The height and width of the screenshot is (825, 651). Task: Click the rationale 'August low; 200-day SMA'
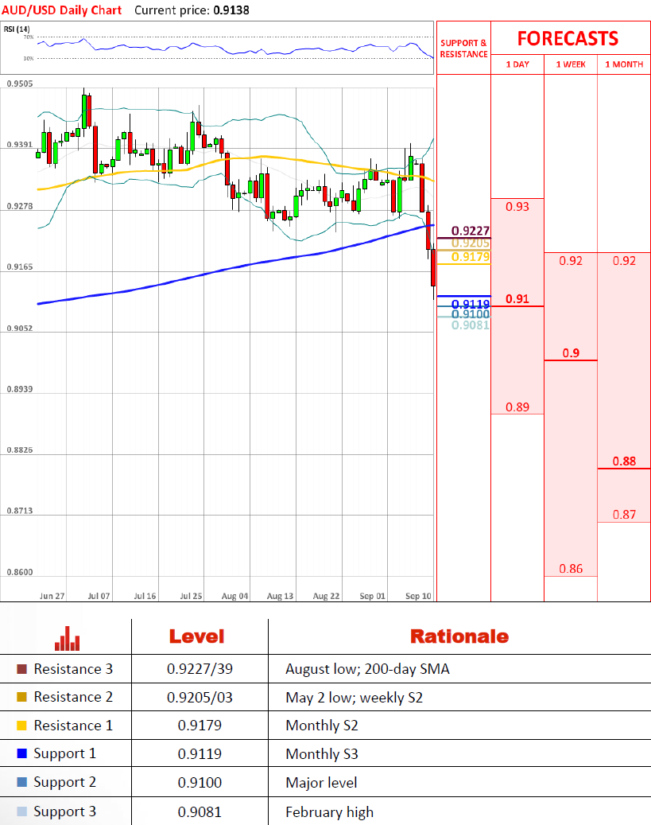tap(367, 669)
